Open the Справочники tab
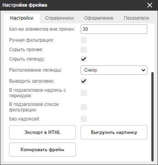 (x=59, y=18)
